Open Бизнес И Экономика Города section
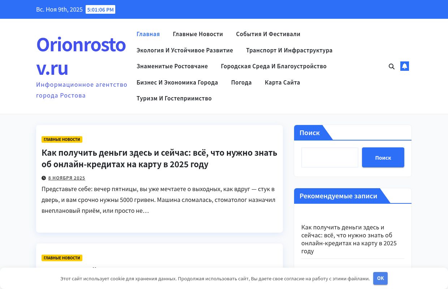Image resolution: width=448 pixels, height=289 pixels. (177, 82)
